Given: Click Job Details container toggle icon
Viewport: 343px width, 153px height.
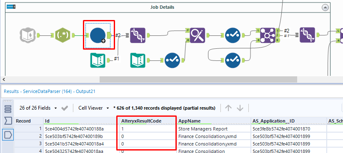Looking at the screenshot, I should click(x=11, y=7).
